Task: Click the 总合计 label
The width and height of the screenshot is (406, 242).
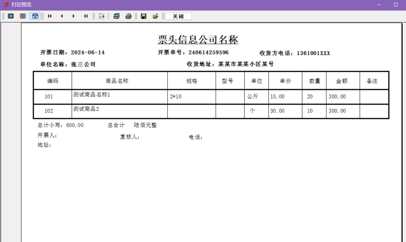Action: 116,125
